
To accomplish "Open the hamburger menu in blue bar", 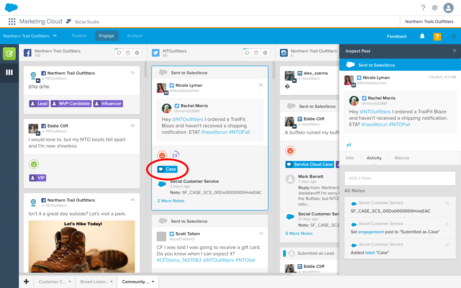I will click(454, 36).
